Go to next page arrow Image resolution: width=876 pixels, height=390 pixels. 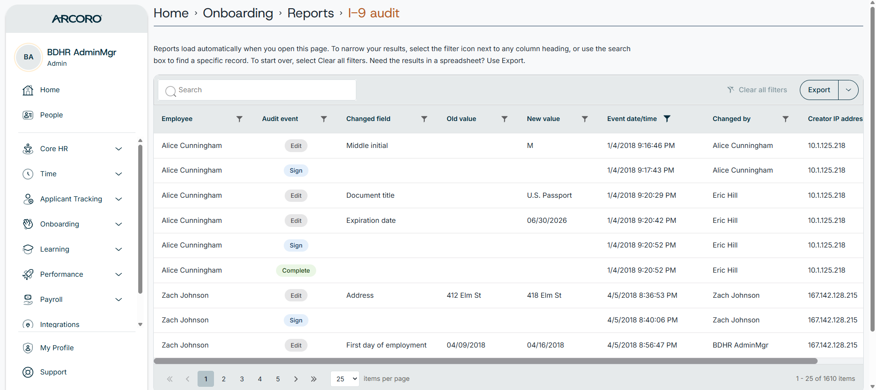click(x=296, y=379)
